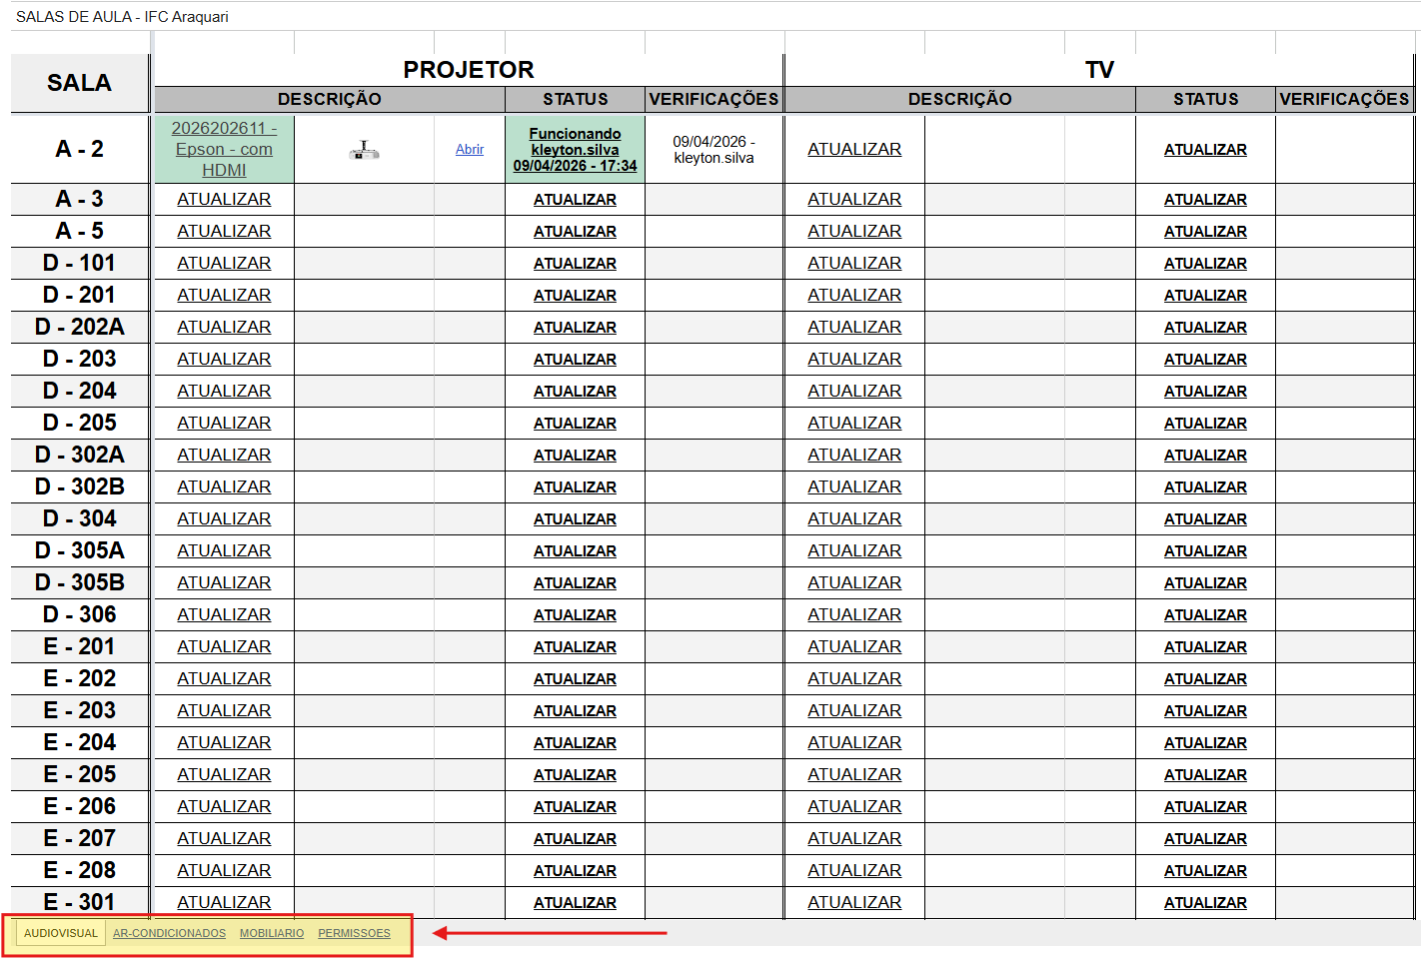The image size is (1421, 958).
Task: Click the projector icon in room A-2
Action: (364, 150)
